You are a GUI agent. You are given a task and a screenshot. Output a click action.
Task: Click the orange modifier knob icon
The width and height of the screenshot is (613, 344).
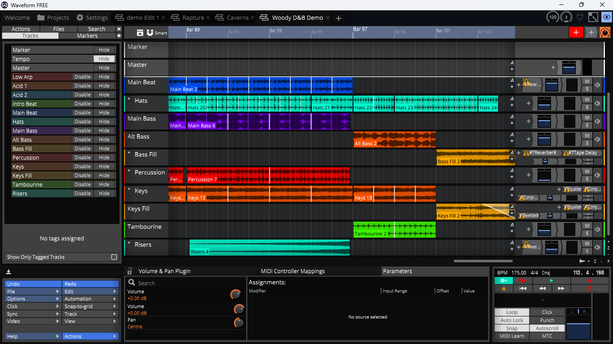click(605, 32)
